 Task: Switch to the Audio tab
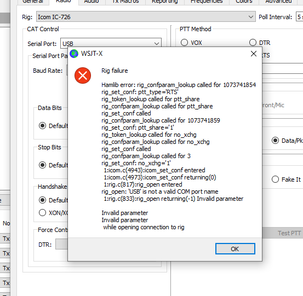pyautogui.click(x=92, y=2)
